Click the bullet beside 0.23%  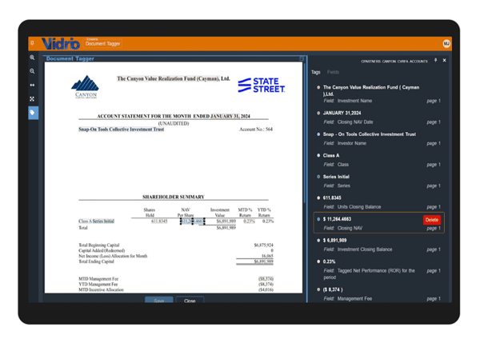pyautogui.click(x=318, y=261)
